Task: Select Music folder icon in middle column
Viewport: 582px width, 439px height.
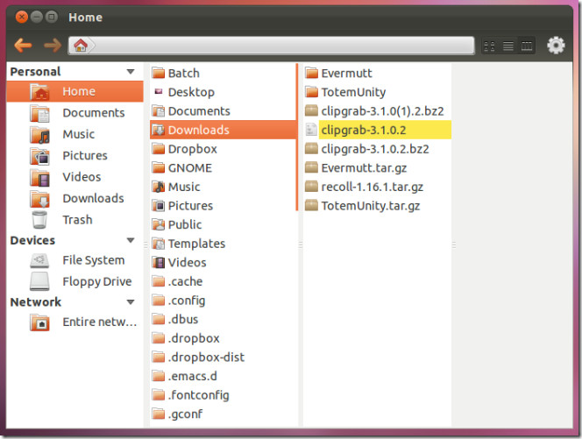Action: coord(159,187)
